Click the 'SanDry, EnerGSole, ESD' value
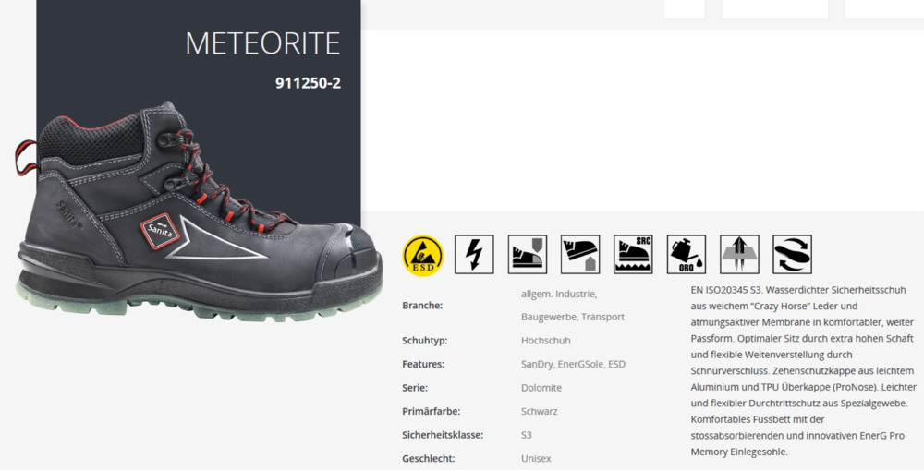924x470 pixels. point(574,364)
